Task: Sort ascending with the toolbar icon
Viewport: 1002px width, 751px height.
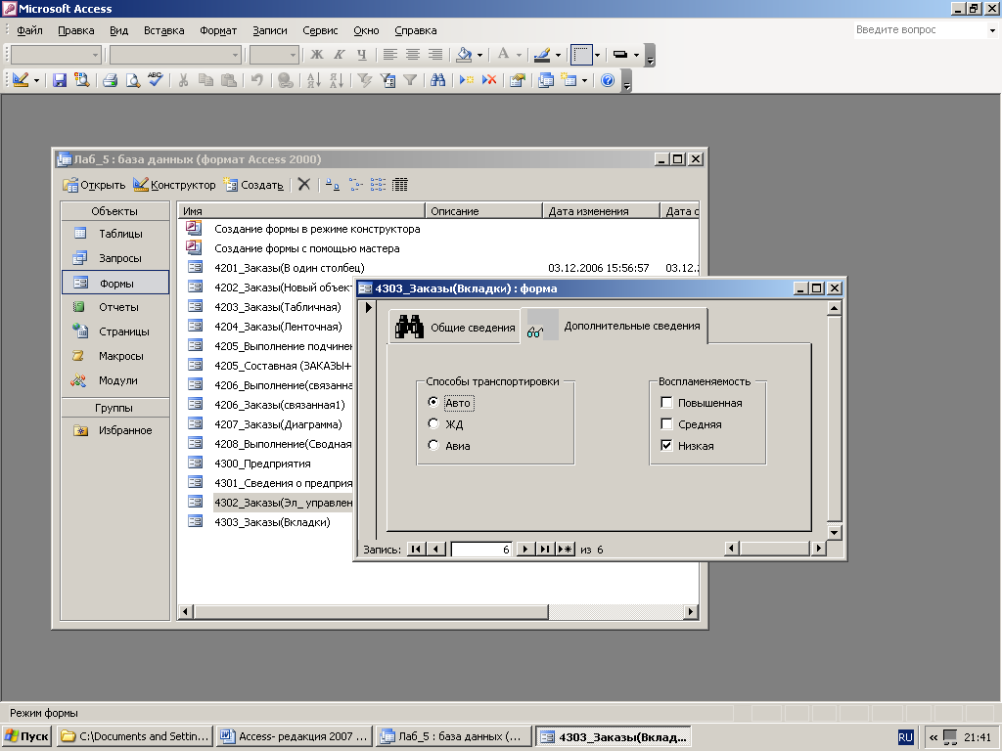Action: pos(314,80)
